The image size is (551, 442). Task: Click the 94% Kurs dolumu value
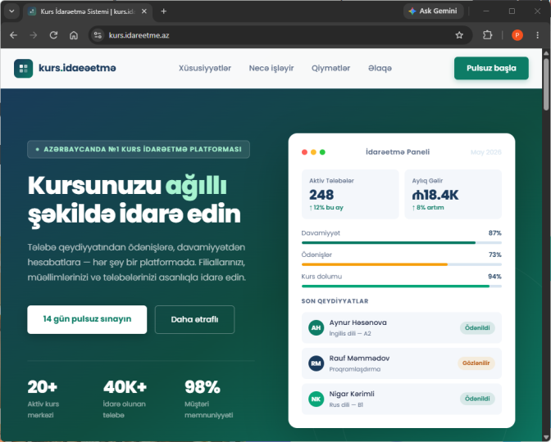tap(494, 277)
